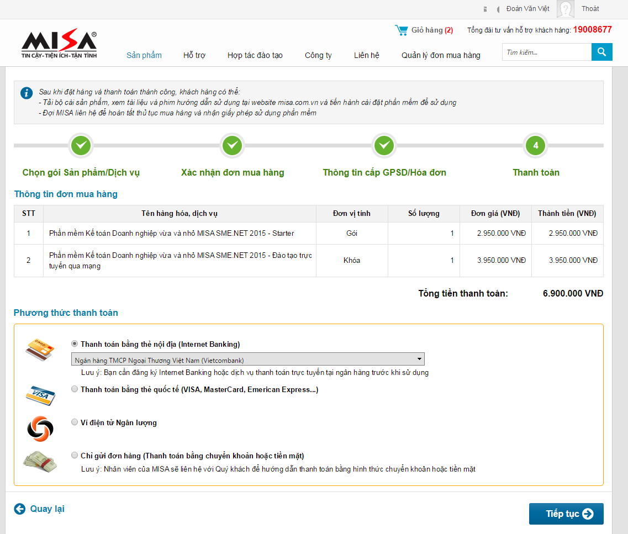Open the Vietcombank bank dropdown
The height and width of the screenshot is (534, 628).
[247, 360]
